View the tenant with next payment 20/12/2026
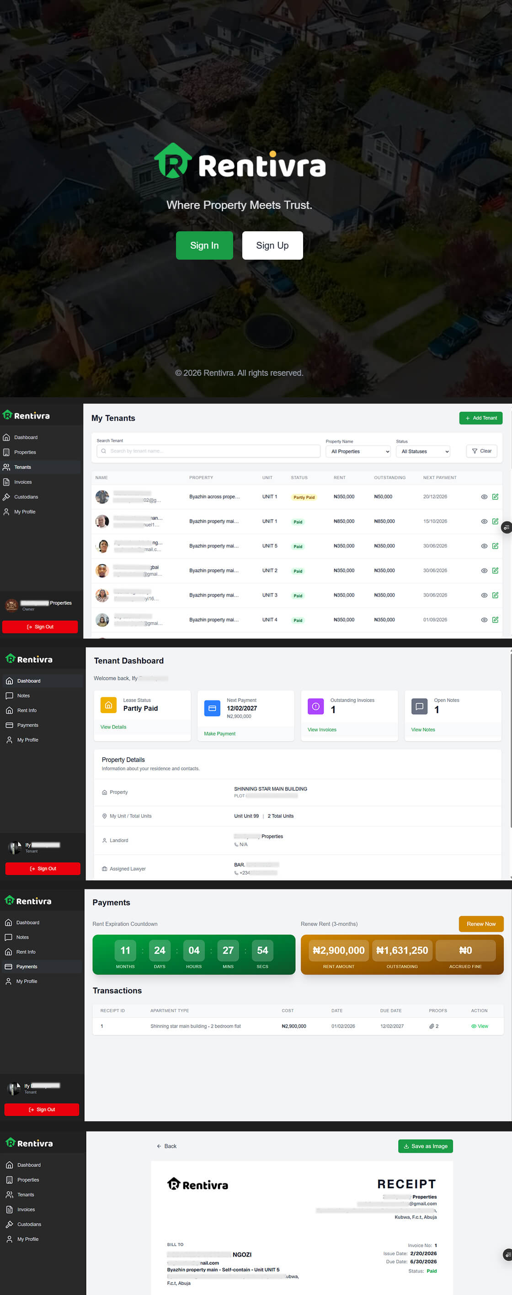Image resolution: width=512 pixels, height=1295 pixels. click(484, 497)
